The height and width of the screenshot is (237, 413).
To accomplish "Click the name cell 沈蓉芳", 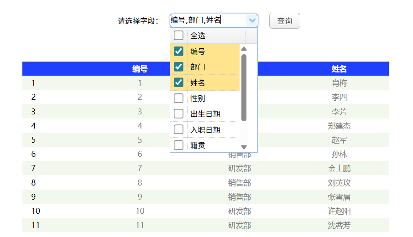I will (x=339, y=225).
